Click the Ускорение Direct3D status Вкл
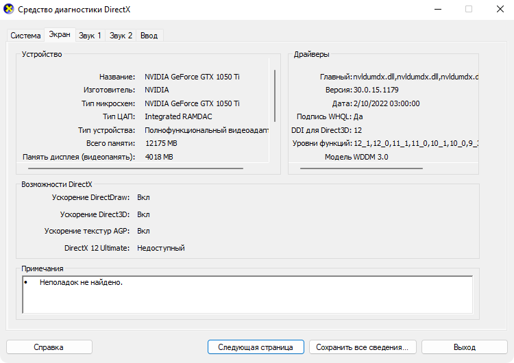Screen dimensions: 514x363 [x=143, y=214]
